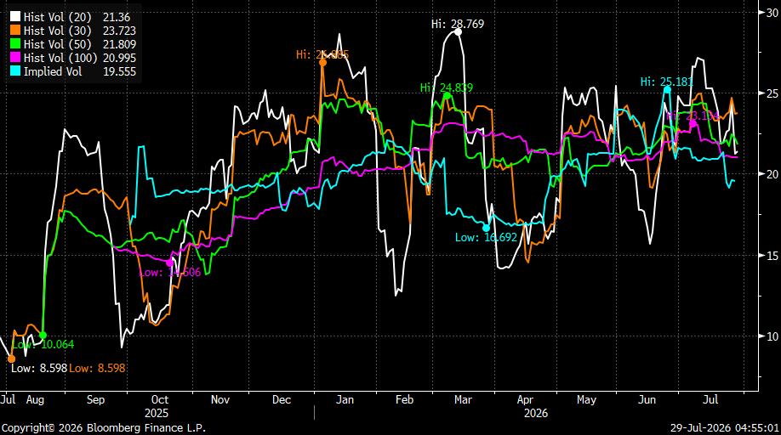The image size is (781, 435).
Task: Click the magenta low marker dot in October
Action: pyautogui.click(x=169, y=263)
